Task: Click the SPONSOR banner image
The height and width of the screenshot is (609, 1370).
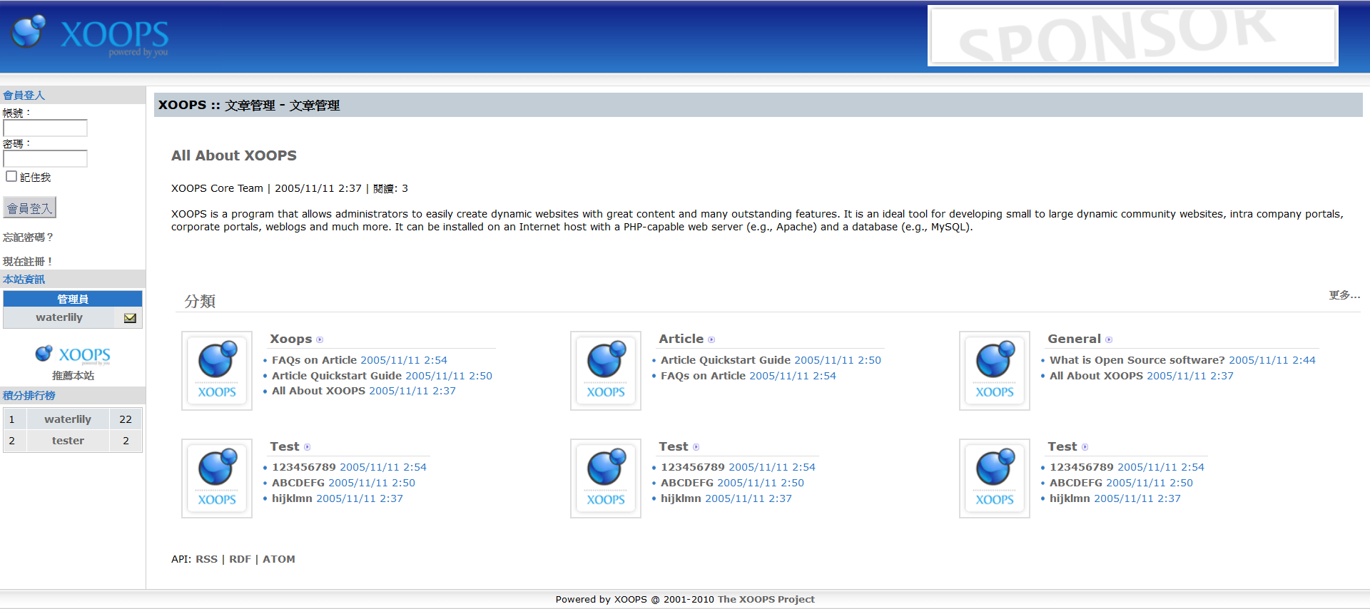Action: click(x=1132, y=36)
